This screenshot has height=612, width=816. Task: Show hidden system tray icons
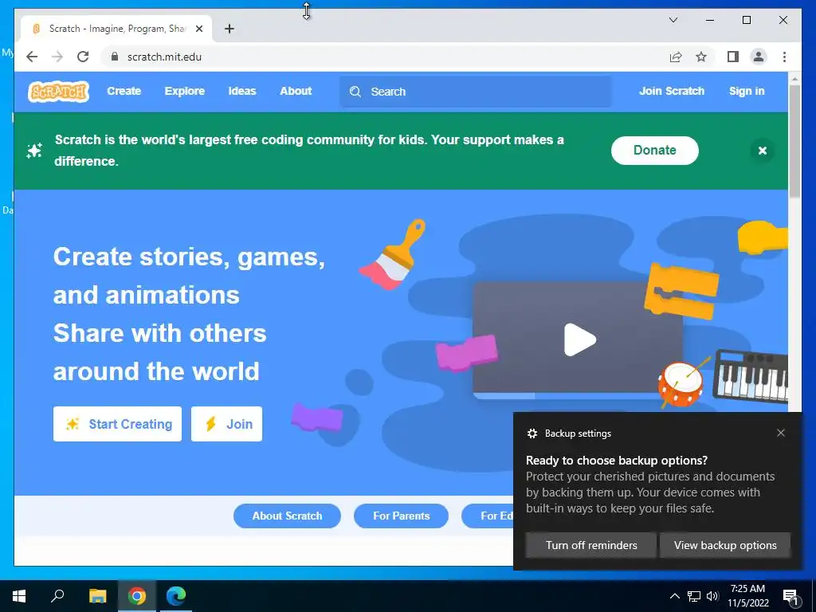(x=674, y=596)
